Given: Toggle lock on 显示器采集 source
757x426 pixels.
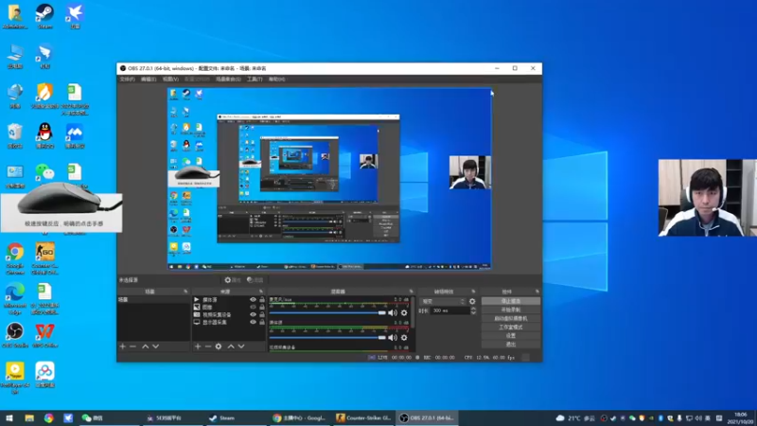Looking at the screenshot, I should (262, 322).
